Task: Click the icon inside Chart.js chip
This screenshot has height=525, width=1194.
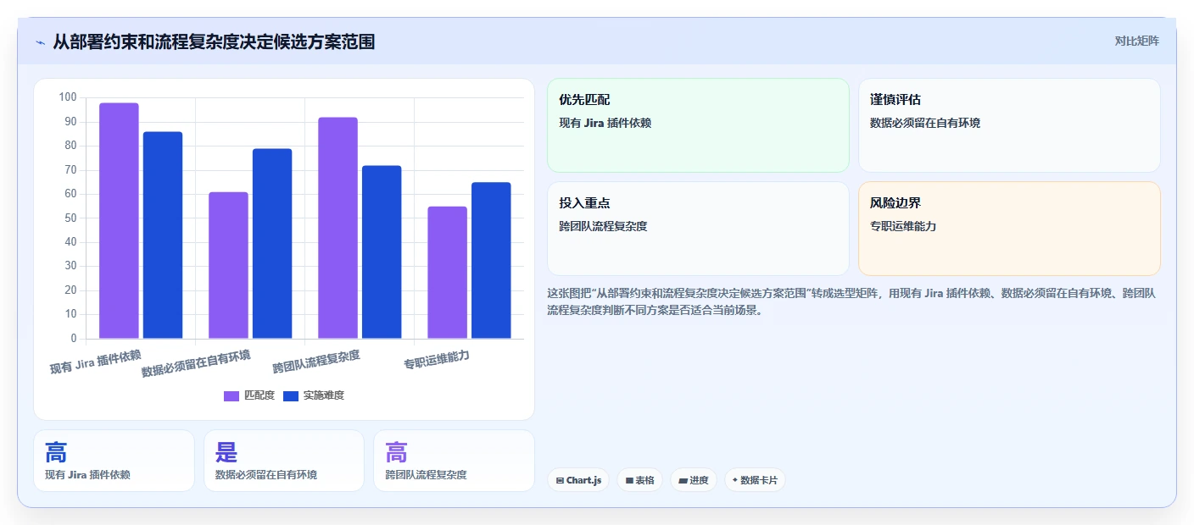Action: [x=560, y=481]
